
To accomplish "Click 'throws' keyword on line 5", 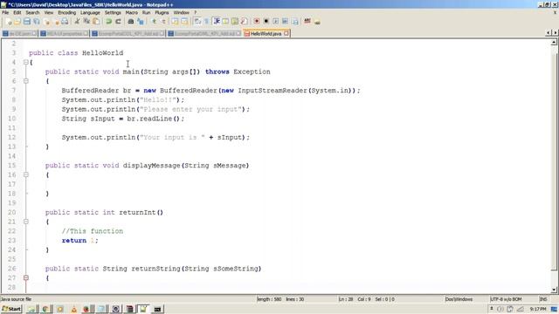I will [x=217, y=72].
